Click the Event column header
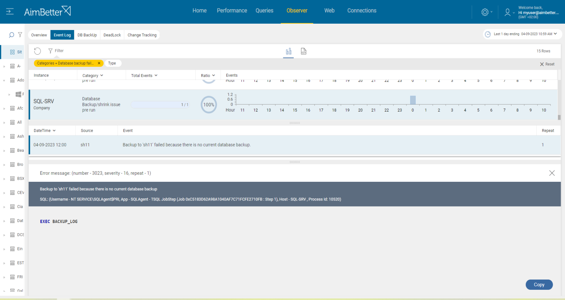The image size is (565, 300). coord(128,131)
